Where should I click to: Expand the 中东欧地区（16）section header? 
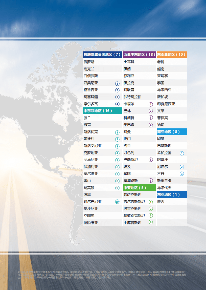(x=102, y=111)
